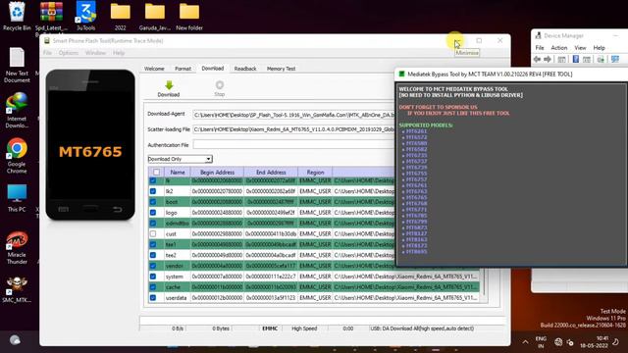Click the Authentication File field
The height and width of the screenshot is (353, 628).
(293, 144)
